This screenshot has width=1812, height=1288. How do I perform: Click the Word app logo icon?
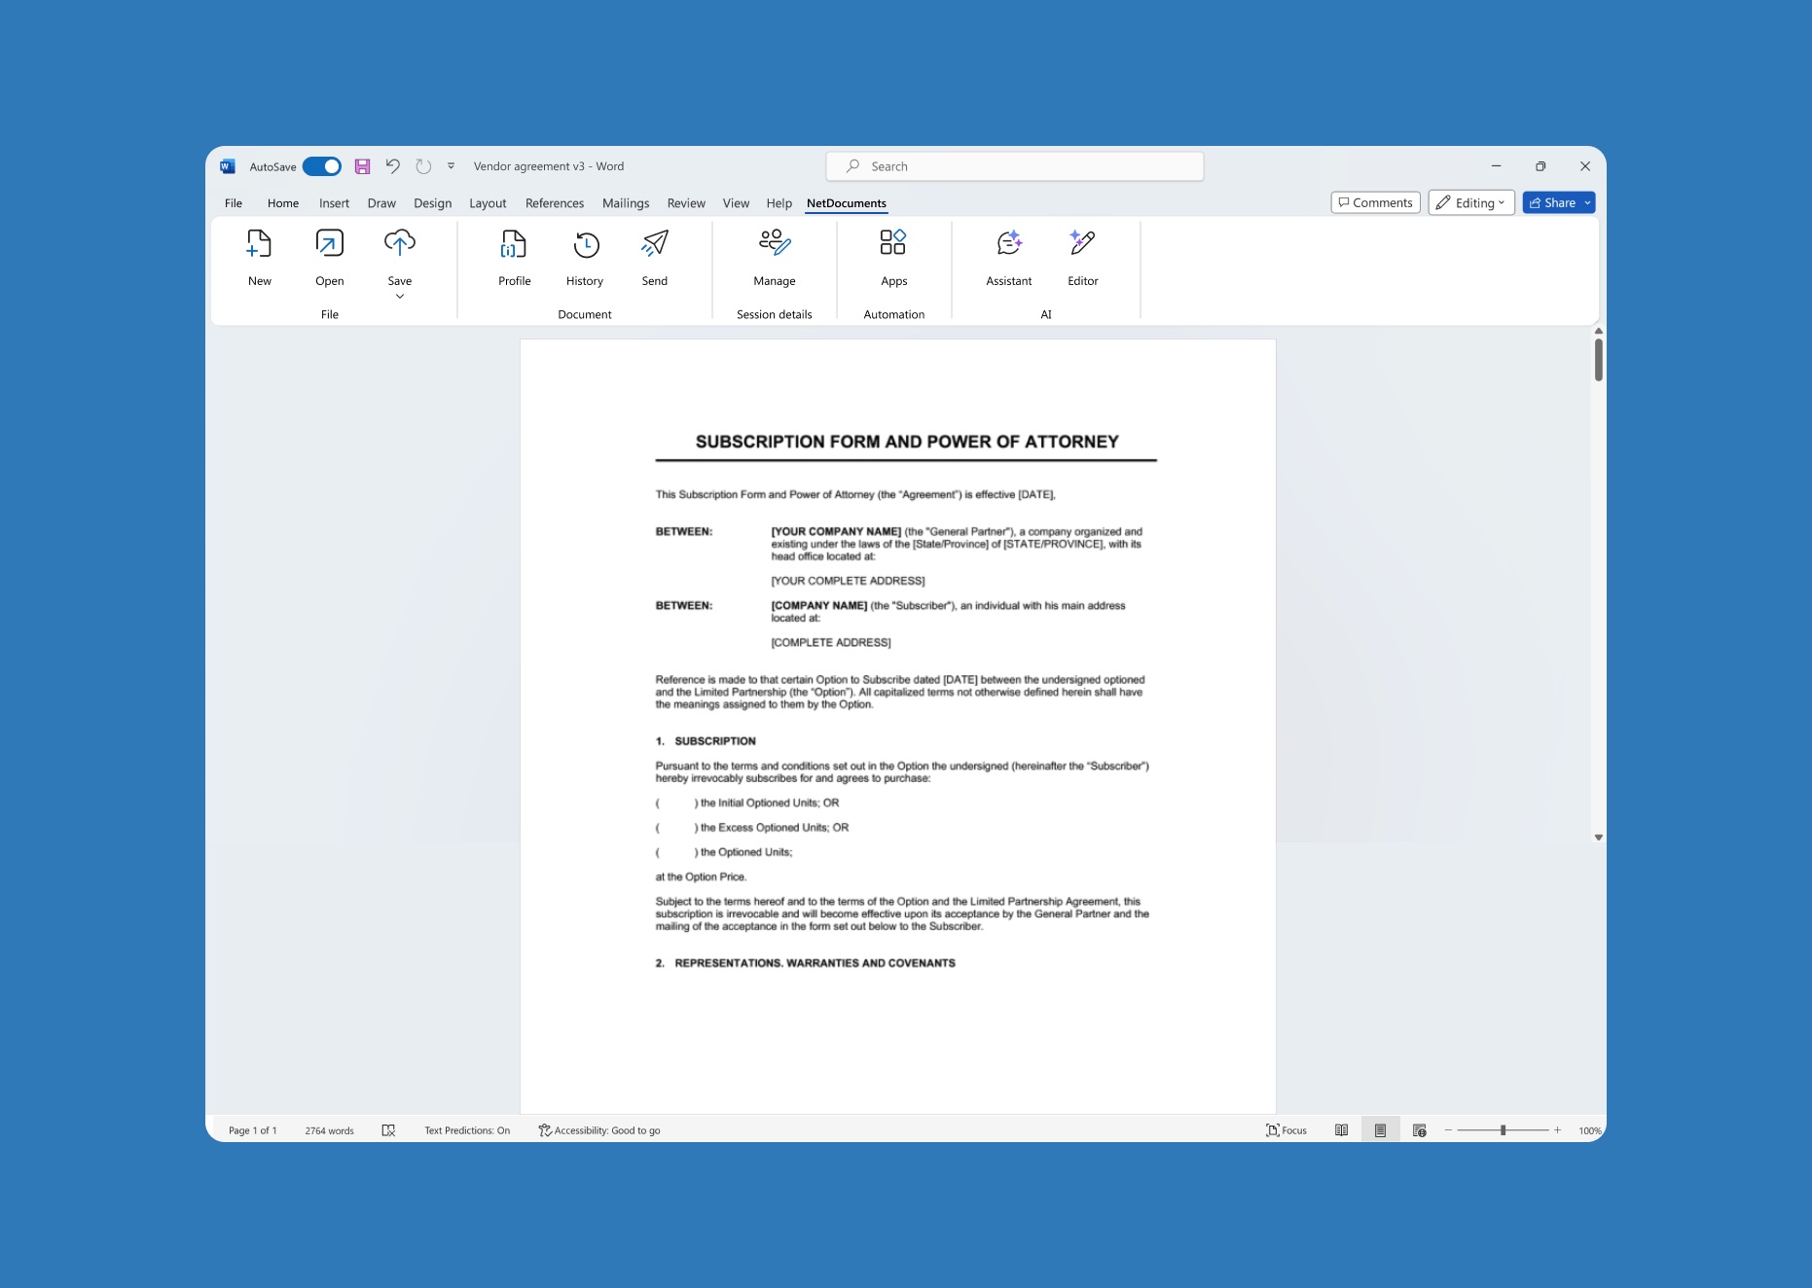(x=228, y=166)
